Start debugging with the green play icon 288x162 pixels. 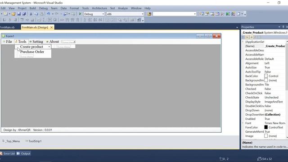(80, 14)
